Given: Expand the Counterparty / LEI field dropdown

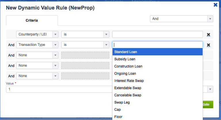Looking at the screenshot, I should [x=55, y=34].
